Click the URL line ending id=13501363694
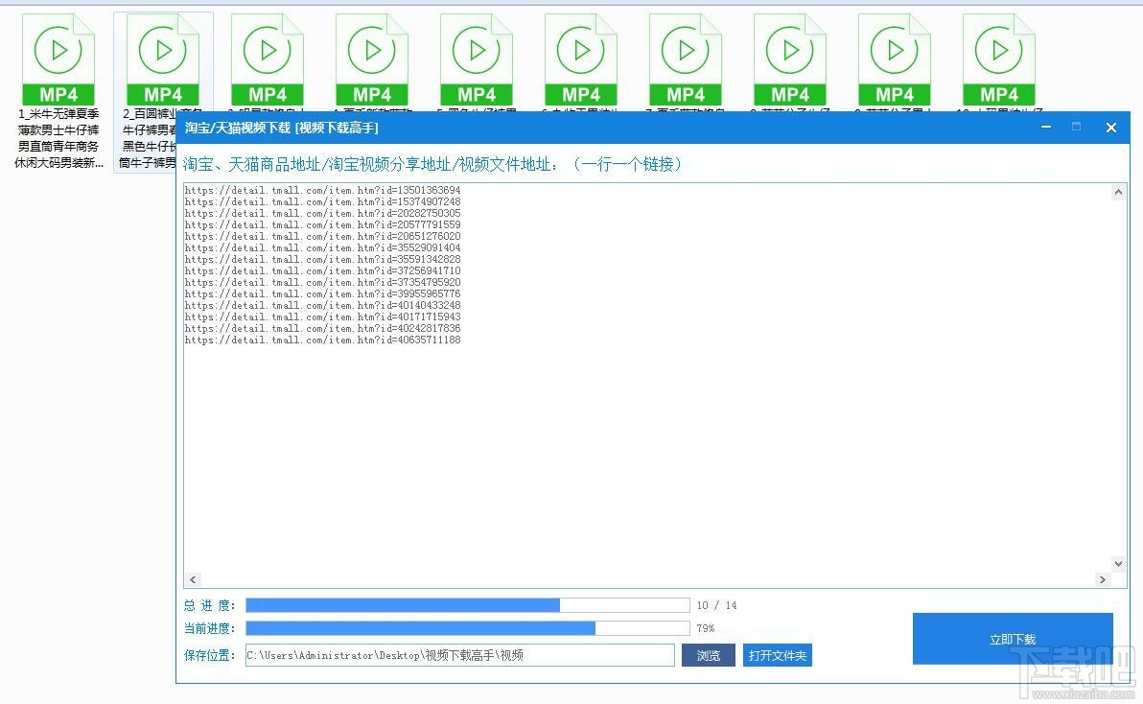Screen dimensions: 1143x704 [x=322, y=190]
